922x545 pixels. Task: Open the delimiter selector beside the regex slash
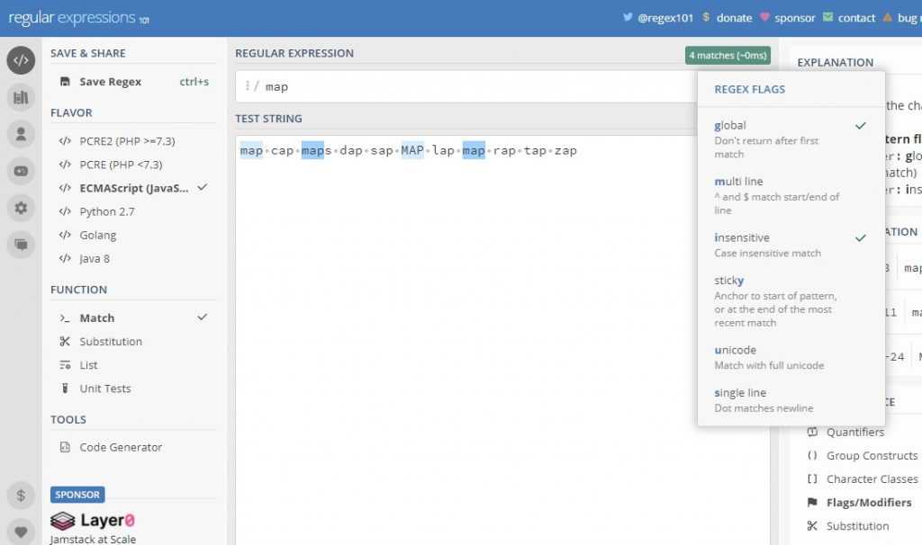coord(247,86)
